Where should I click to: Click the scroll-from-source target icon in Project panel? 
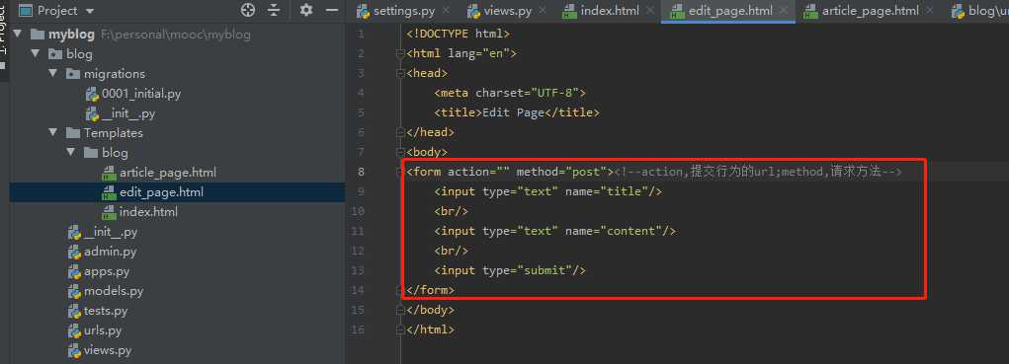point(248,10)
